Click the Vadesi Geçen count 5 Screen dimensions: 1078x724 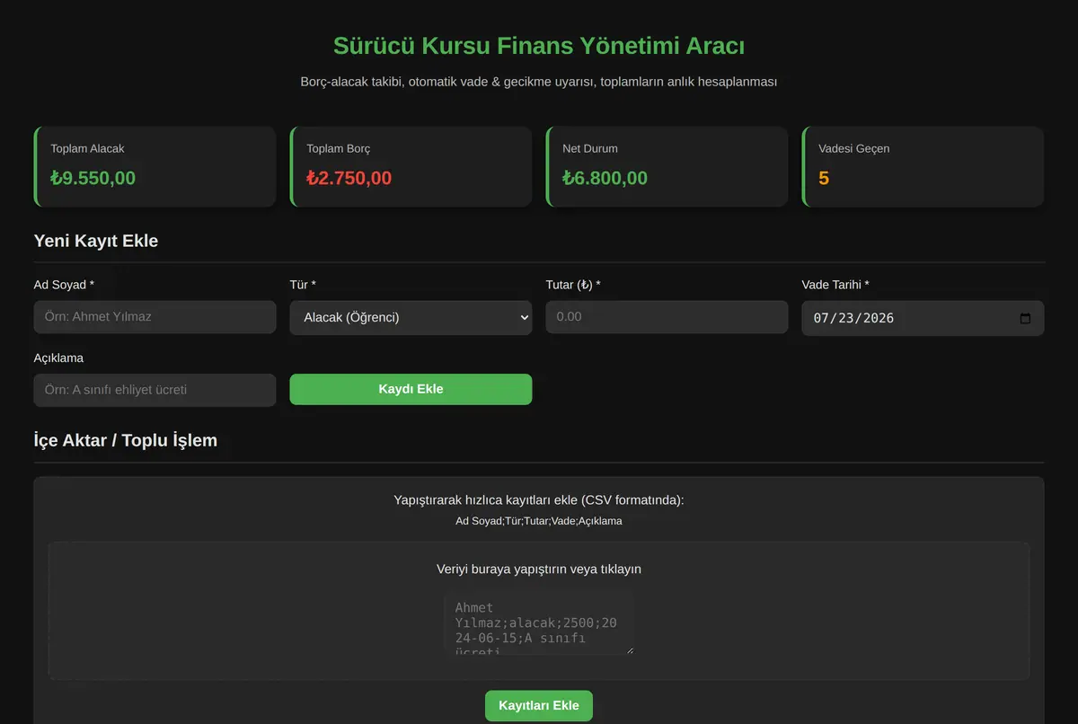824,178
